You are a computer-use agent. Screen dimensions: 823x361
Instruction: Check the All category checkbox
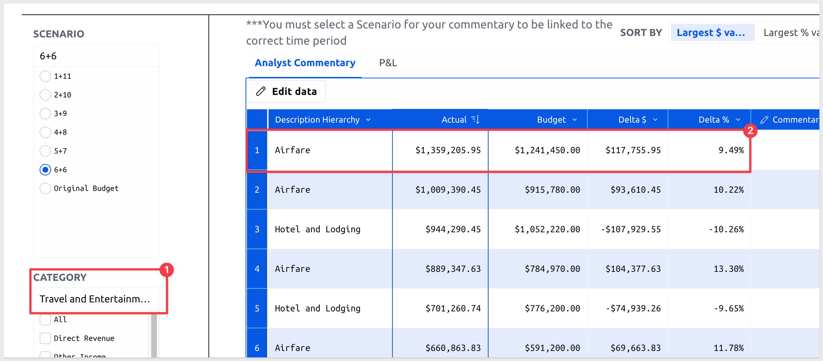click(45, 319)
